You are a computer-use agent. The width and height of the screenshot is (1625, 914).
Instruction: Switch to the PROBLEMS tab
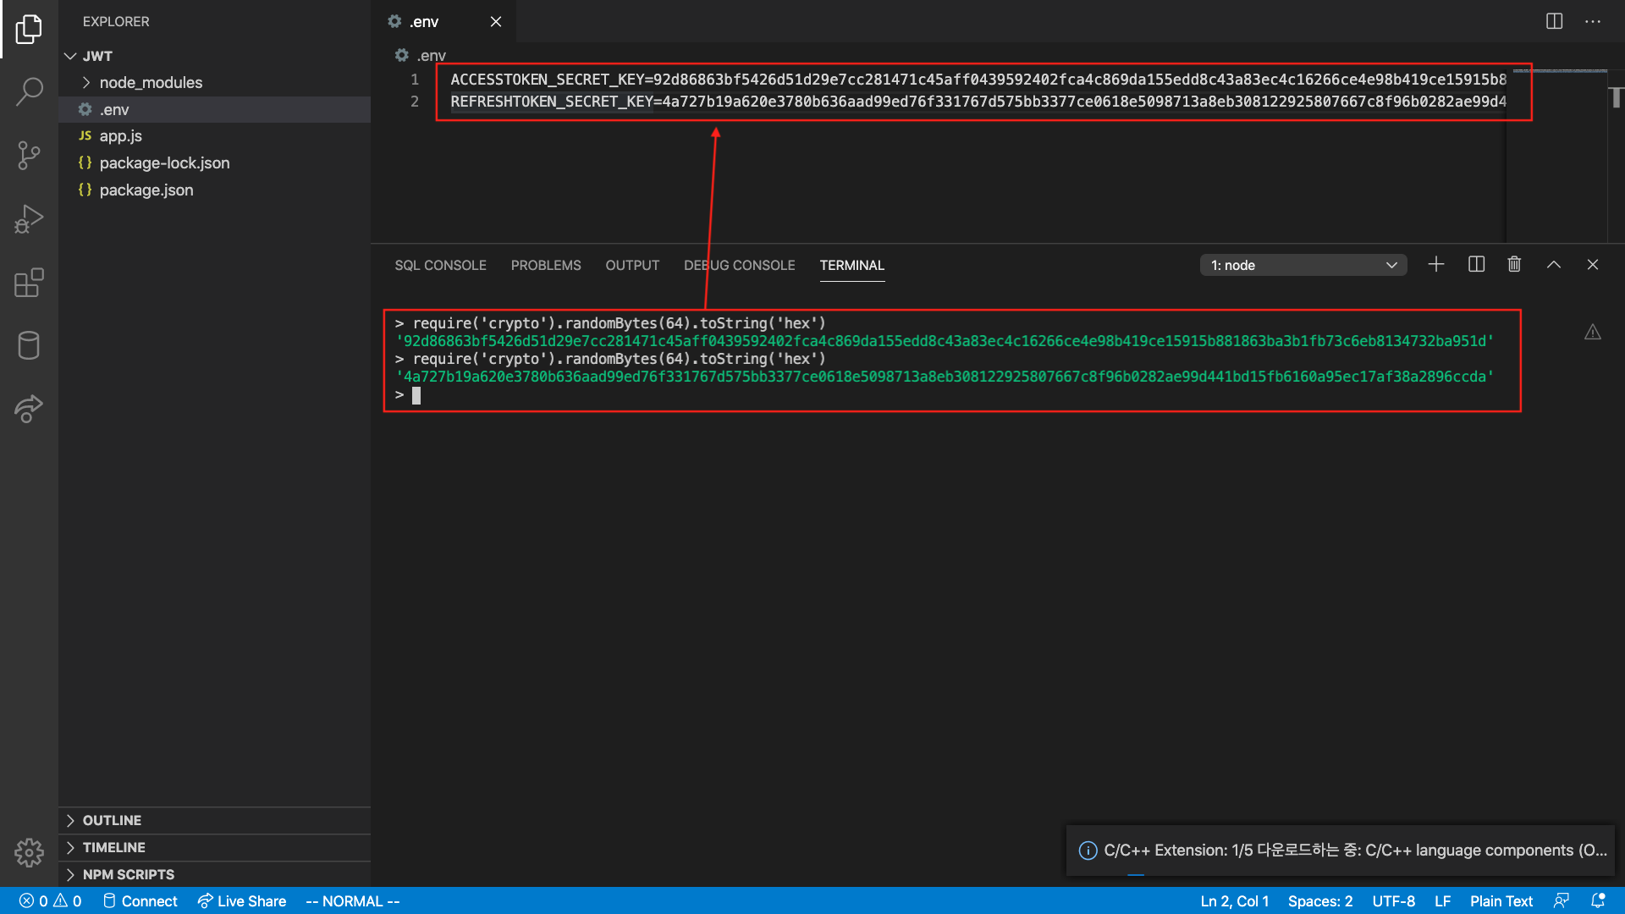546,265
